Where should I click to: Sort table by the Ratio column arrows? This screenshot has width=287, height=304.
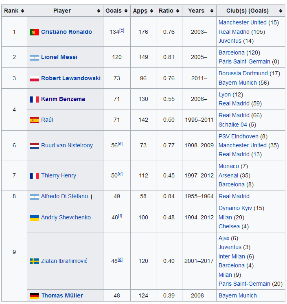[177, 11]
